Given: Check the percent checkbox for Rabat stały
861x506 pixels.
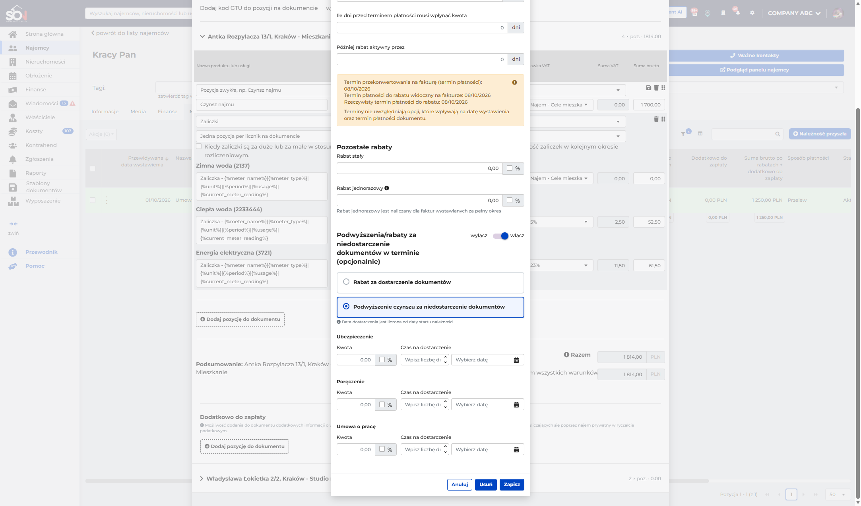Looking at the screenshot, I should coord(510,168).
